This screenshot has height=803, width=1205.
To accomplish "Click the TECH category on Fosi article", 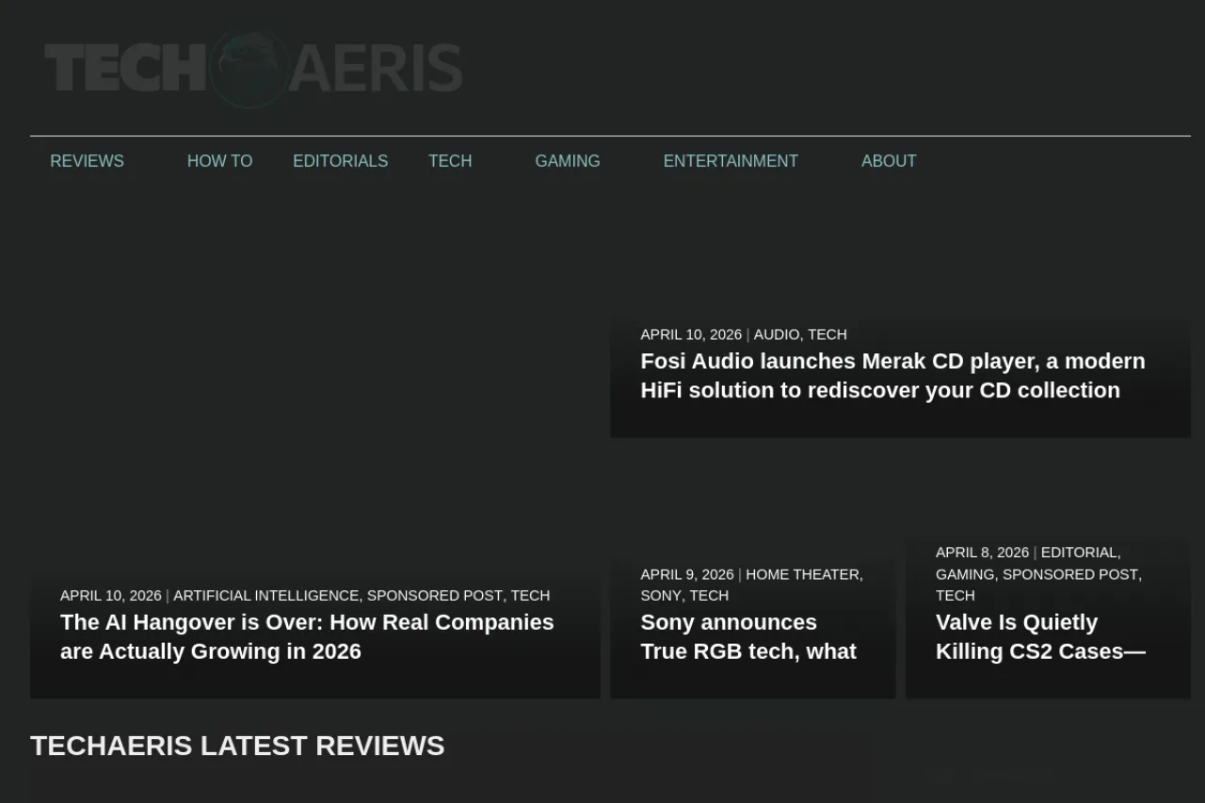I will pos(827,334).
